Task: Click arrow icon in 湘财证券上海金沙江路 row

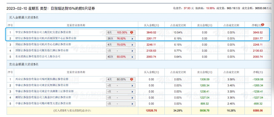Action: coord(132,98)
